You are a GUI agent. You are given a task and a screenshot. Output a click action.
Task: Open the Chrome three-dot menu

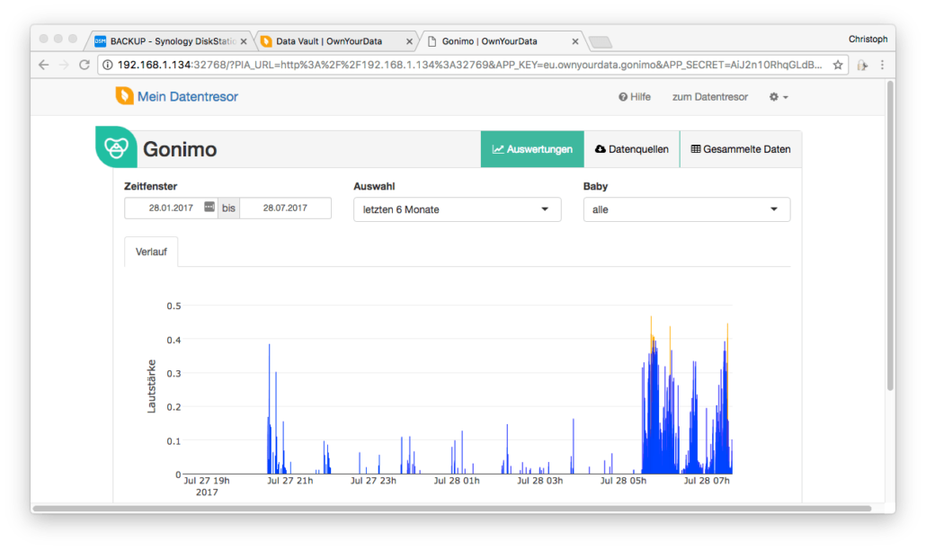pos(882,65)
